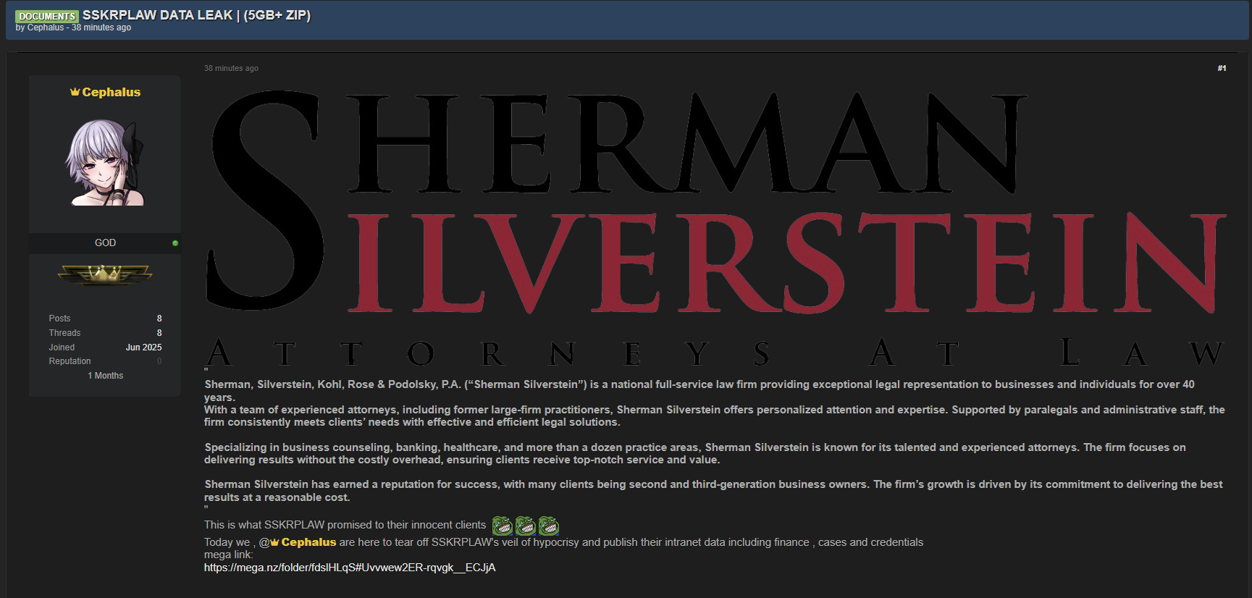Screen dimensions: 1252x598
Task: Click the crown icon beside the Cephalus username
Action: click(x=75, y=92)
